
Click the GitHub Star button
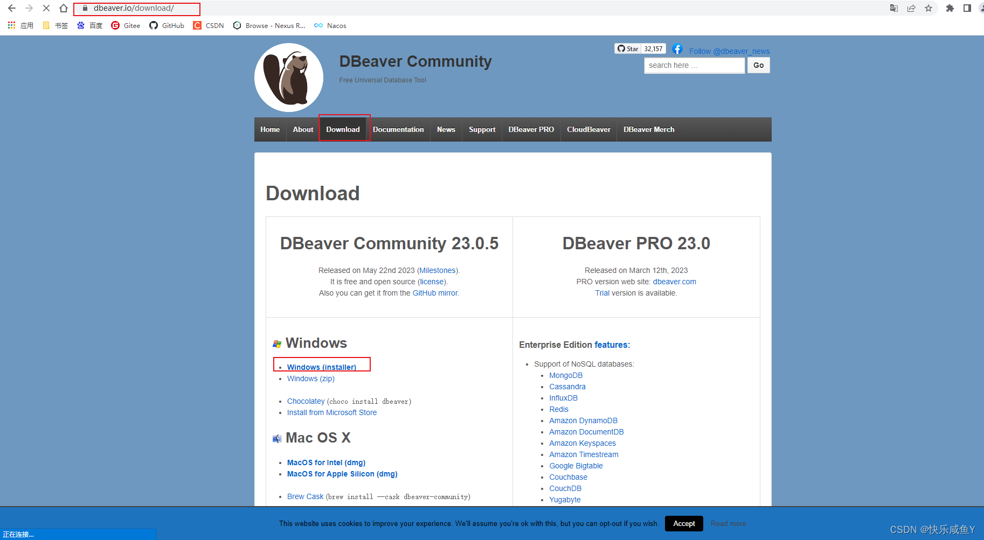[628, 48]
